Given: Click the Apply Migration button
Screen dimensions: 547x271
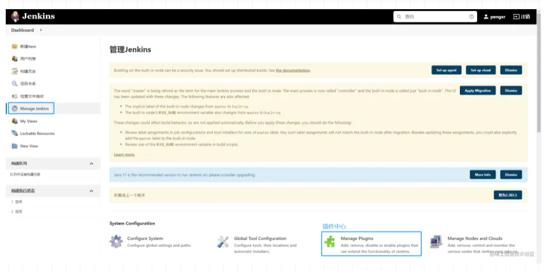Looking at the screenshot, I should [478, 91].
